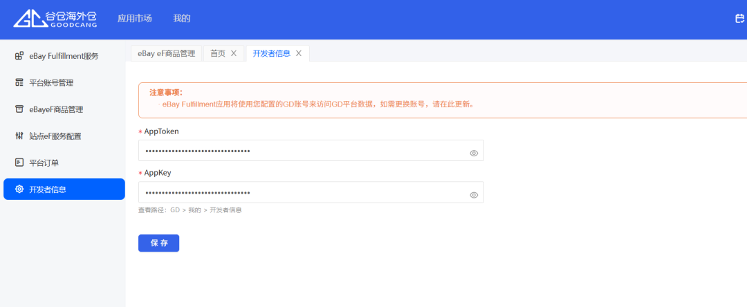This screenshot has width=747, height=307.
Task: Click the GoodCang logo
Action: [55, 19]
